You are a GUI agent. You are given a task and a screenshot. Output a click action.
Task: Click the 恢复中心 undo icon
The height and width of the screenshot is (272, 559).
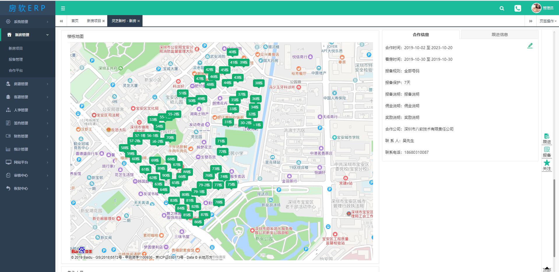click(8, 188)
